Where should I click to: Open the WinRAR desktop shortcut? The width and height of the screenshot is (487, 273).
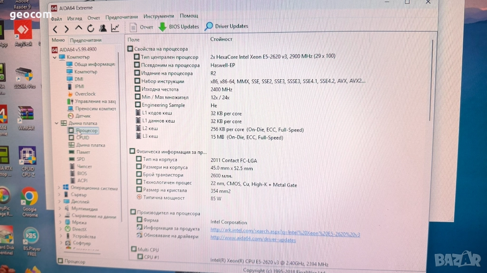(x=26, y=118)
